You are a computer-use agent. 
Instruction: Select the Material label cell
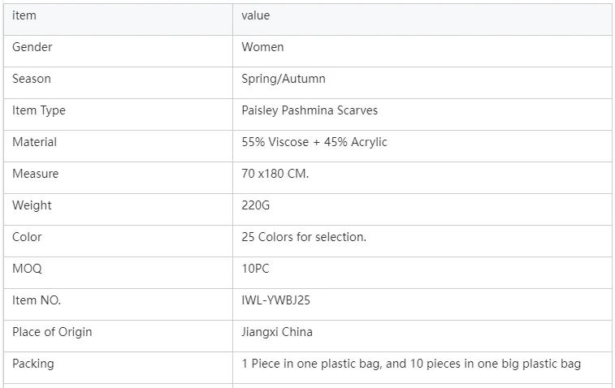pyautogui.click(x=35, y=142)
